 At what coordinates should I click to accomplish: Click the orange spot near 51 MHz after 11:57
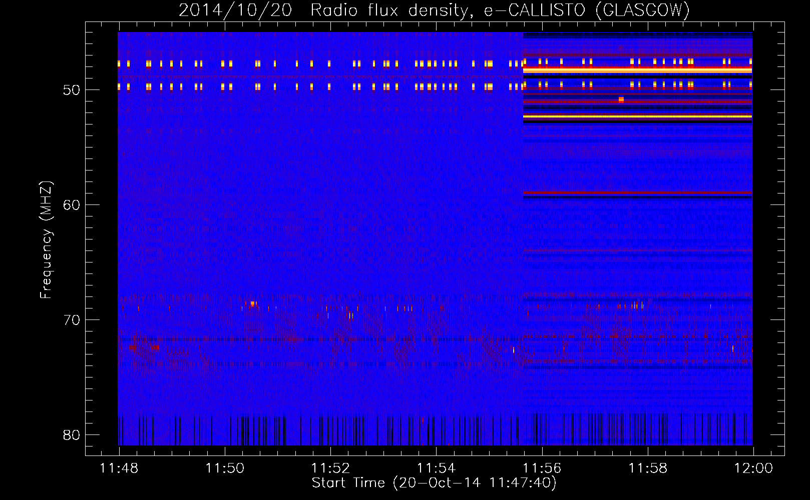click(621, 99)
